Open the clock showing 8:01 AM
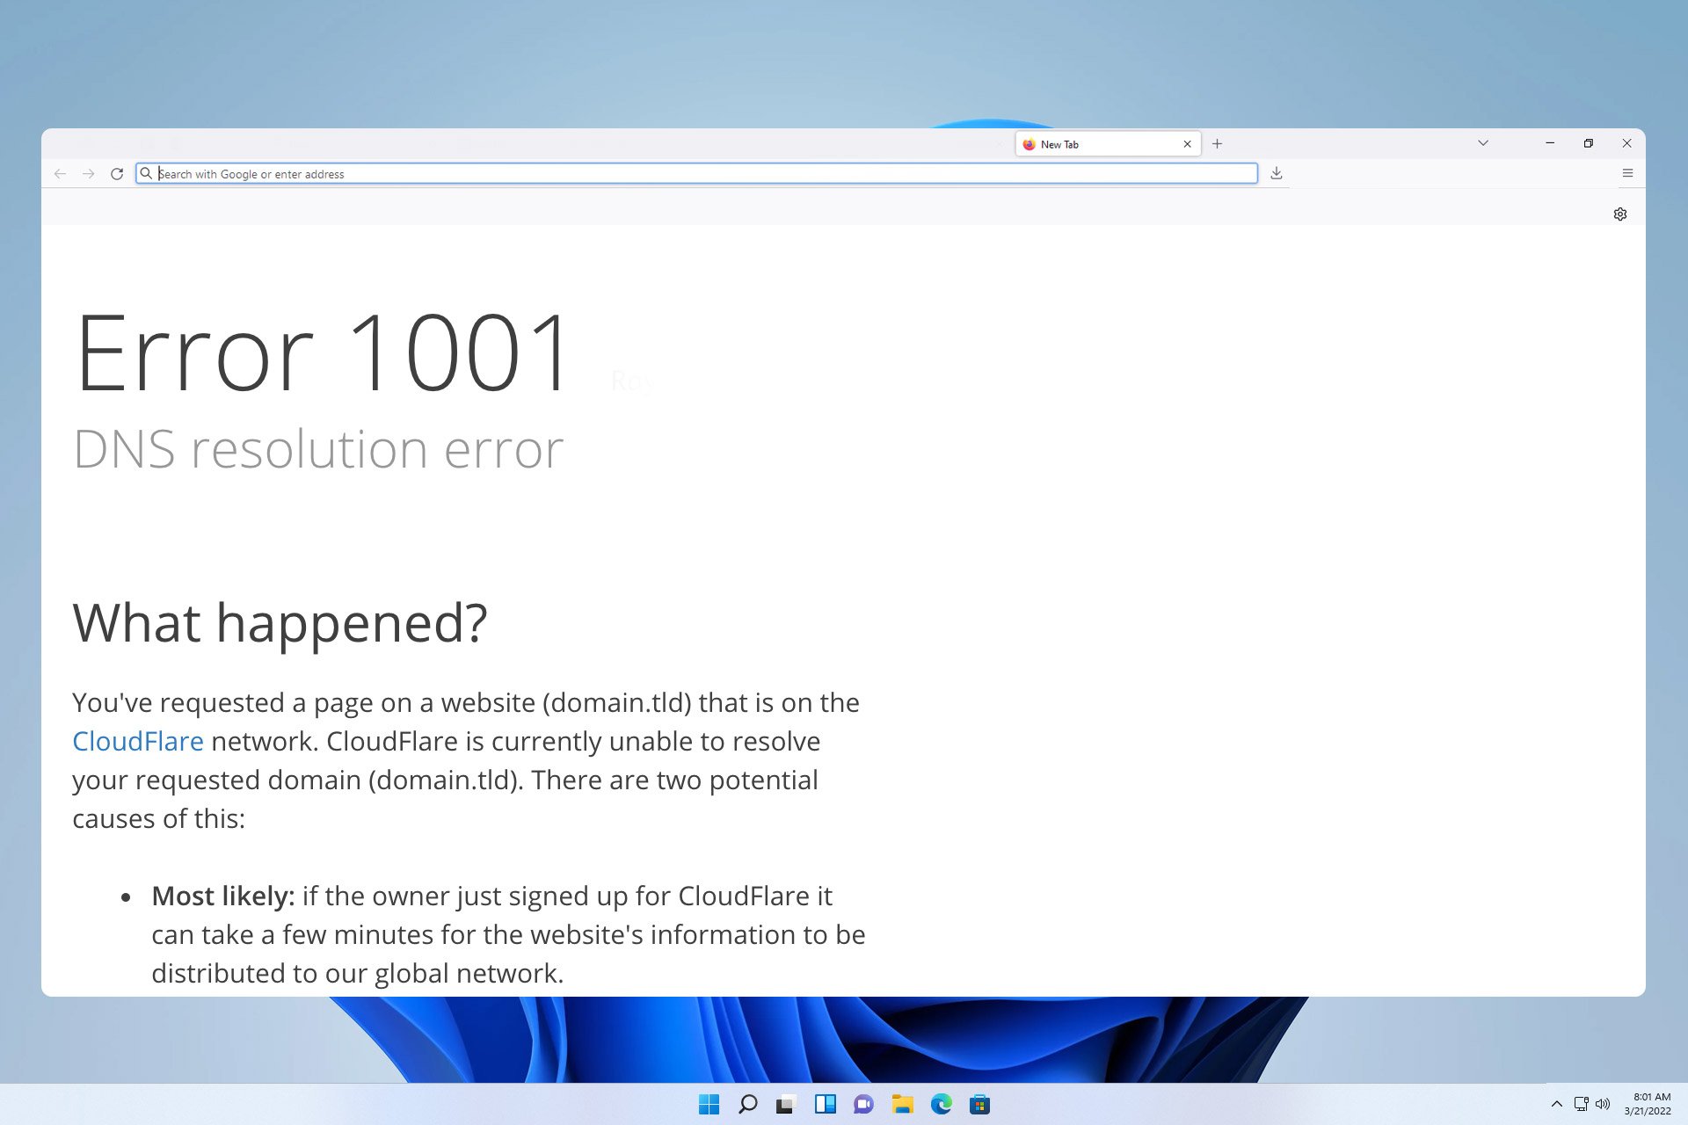This screenshot has width=1688, height=1125. point(1648,1104)
